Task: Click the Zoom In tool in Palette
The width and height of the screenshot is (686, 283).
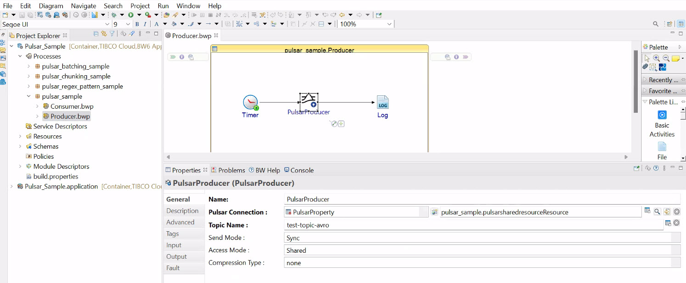Action: point(656,58)
